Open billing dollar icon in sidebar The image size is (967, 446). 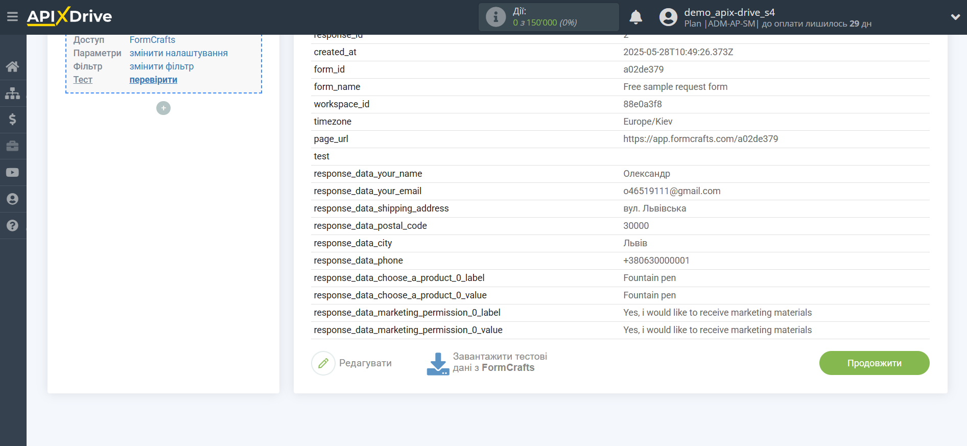pos(13,120)
